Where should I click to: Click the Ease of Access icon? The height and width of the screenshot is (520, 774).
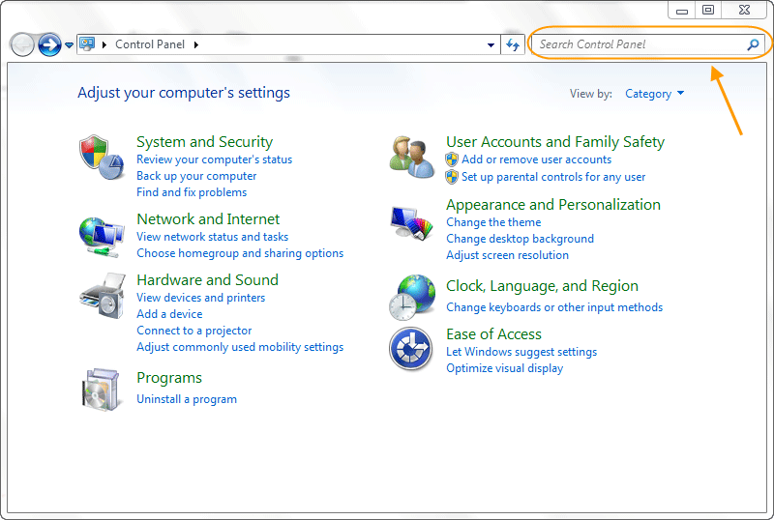410,349
